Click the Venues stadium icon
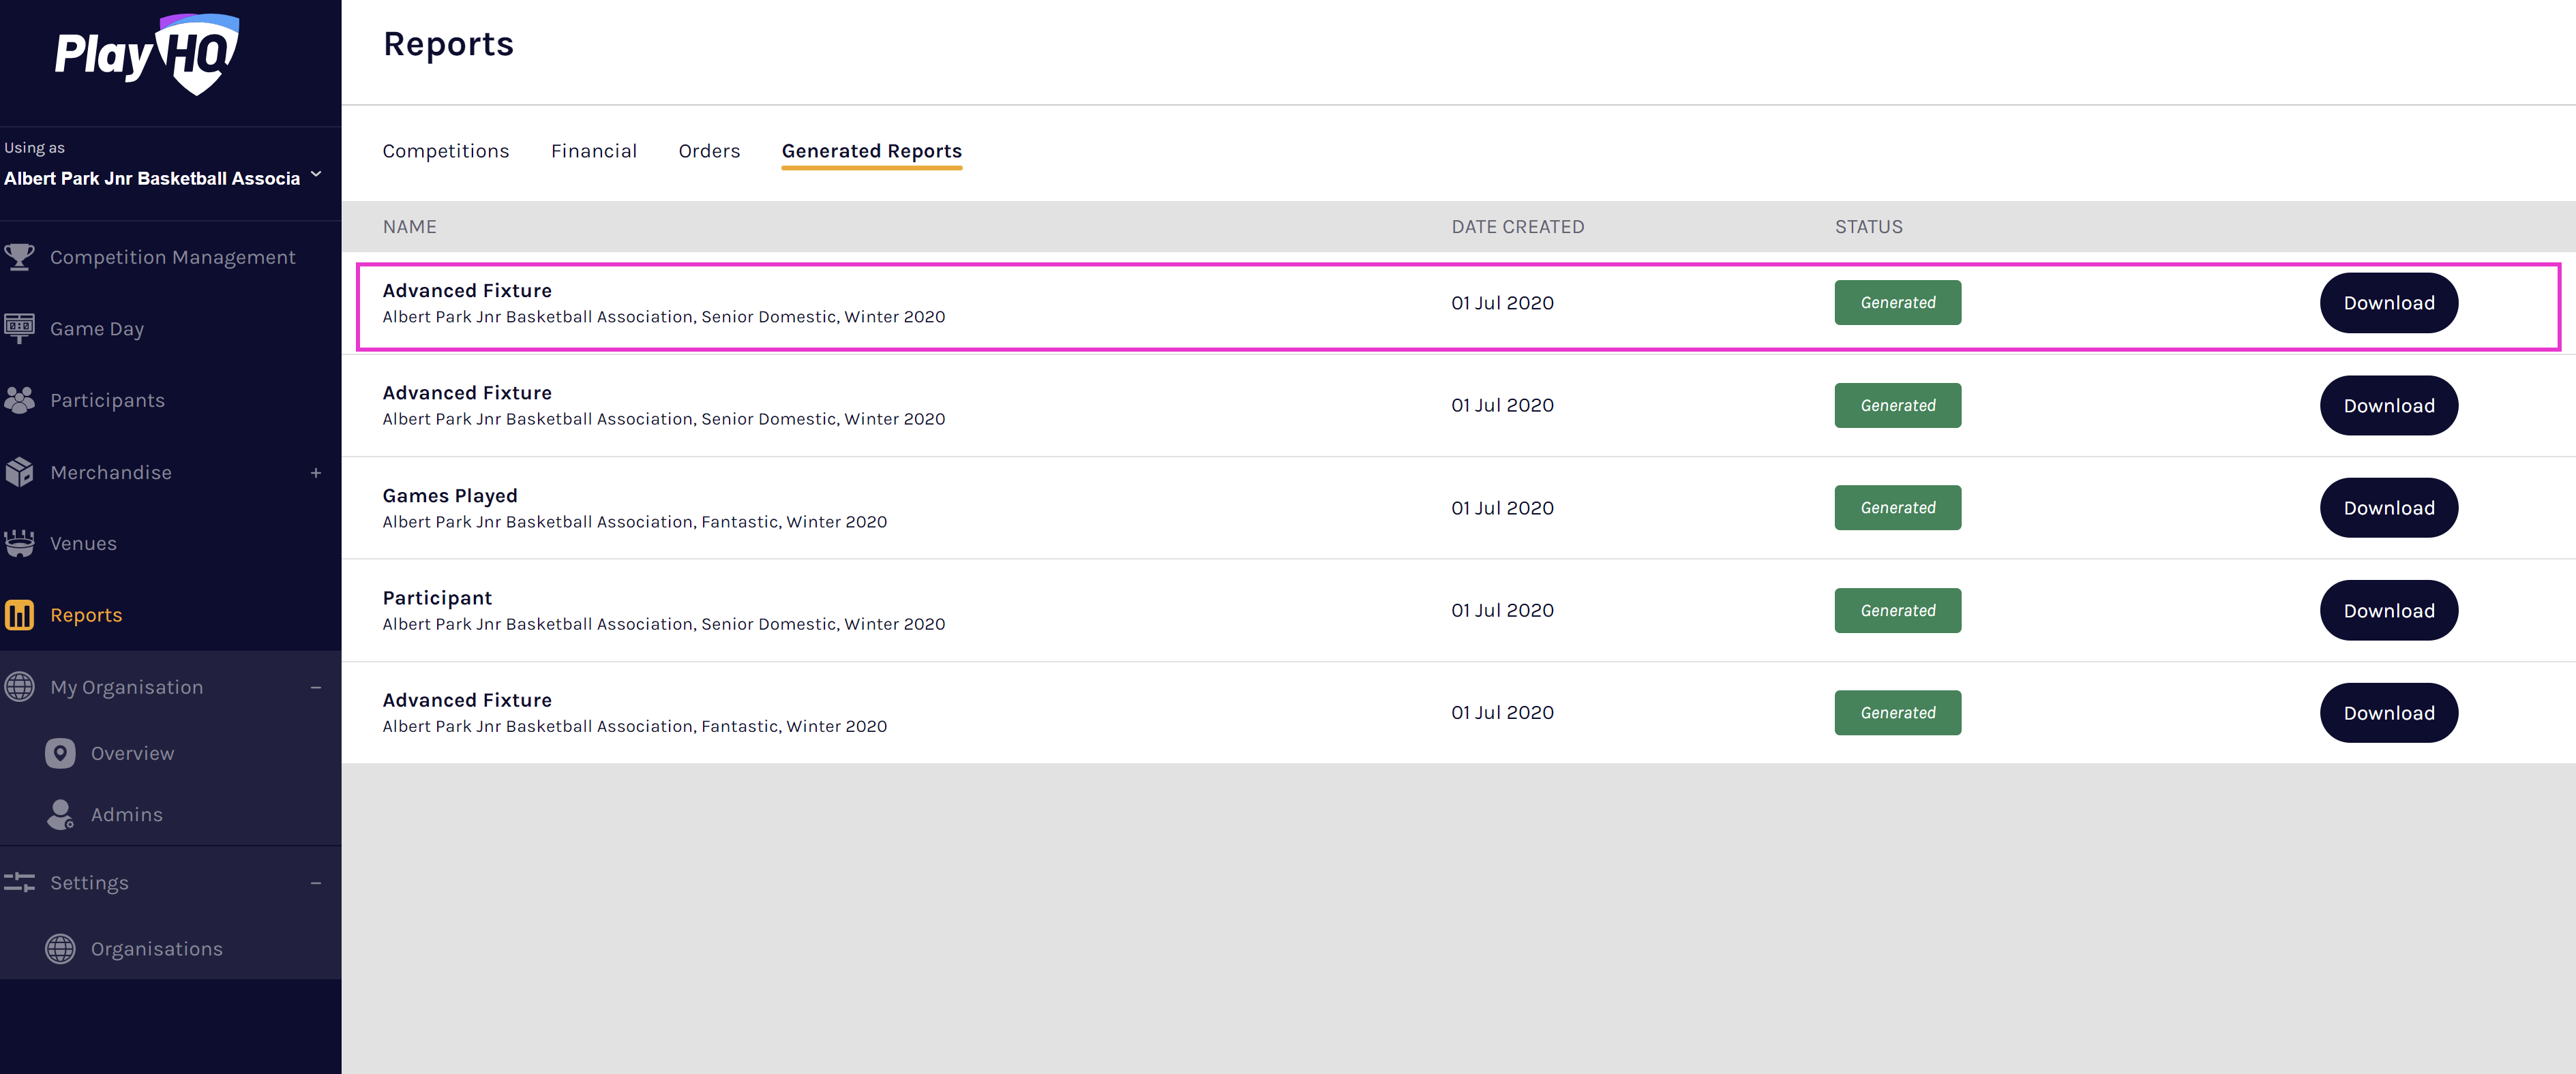This screenshot has width=2576, height=1074. pos(19,544)
